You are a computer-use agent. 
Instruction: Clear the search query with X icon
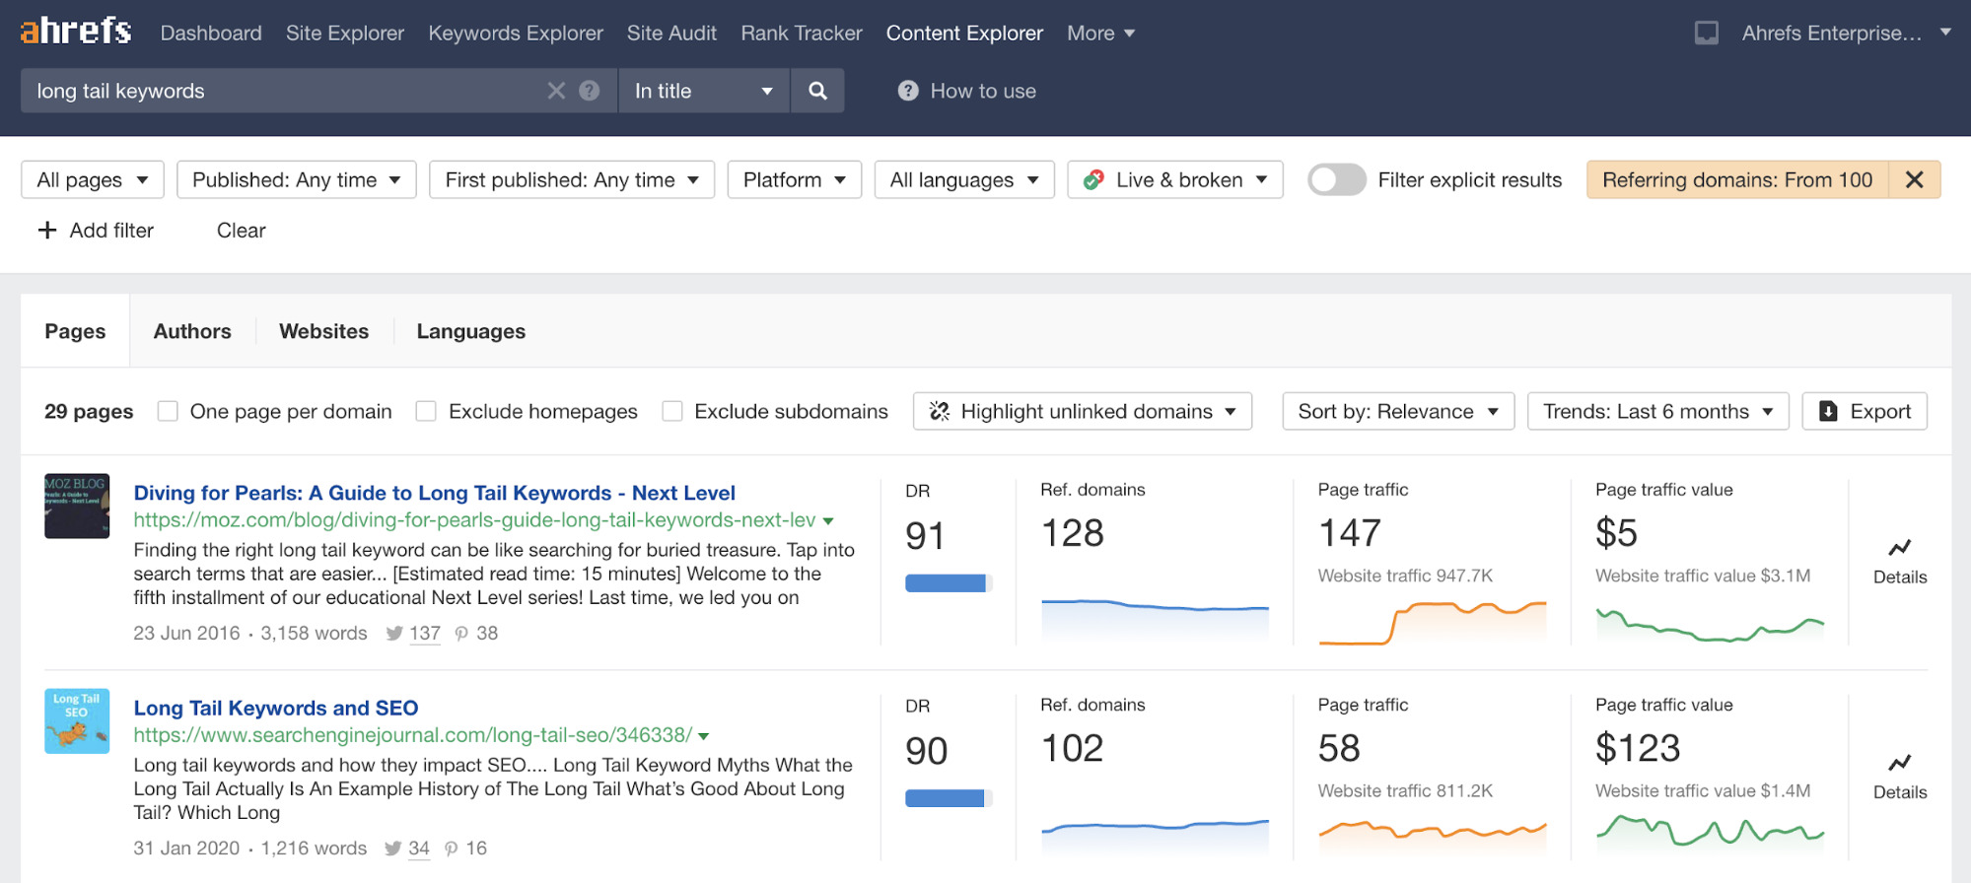pyautogui.click(x=556, y=91)
